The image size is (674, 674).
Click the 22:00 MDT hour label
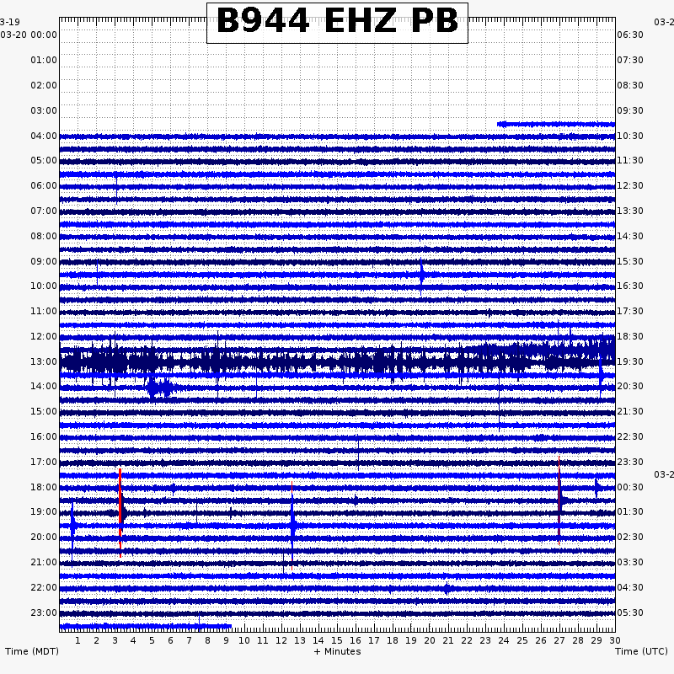pyautogui.click(x=44, y=587)
